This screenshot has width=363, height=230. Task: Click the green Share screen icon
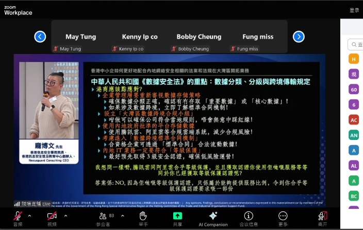pos(177,216)
